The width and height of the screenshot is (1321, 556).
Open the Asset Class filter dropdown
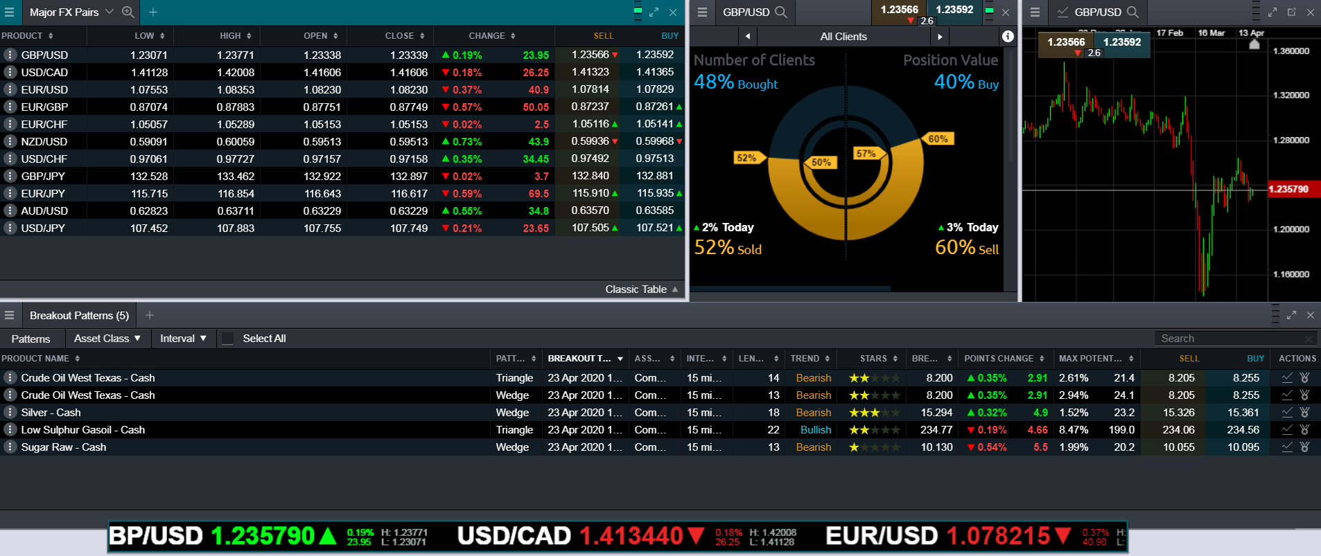tap(107, 338)
